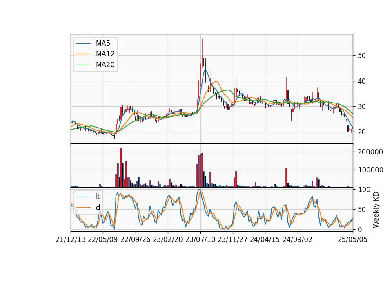Click the date label 24/09/02
Screen dimensions: 392x282
click(298, 239)
